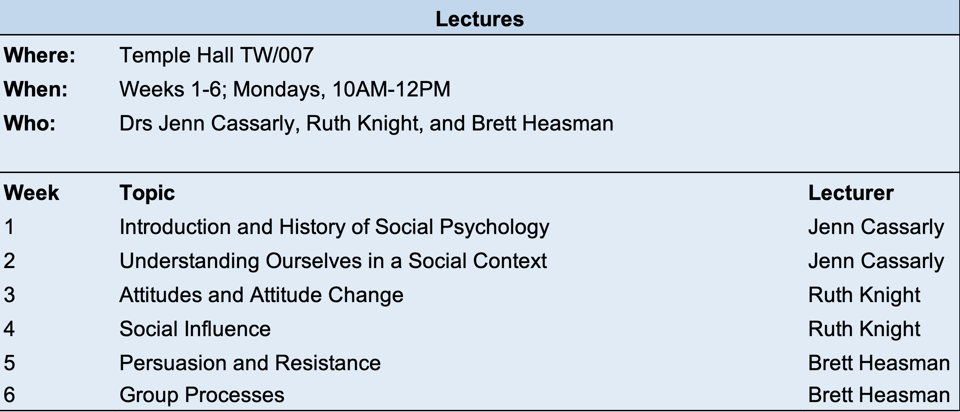Select the Persuasion and Resistance topic
The height and width of the screenshot is (412, 960).
[250, 363]
